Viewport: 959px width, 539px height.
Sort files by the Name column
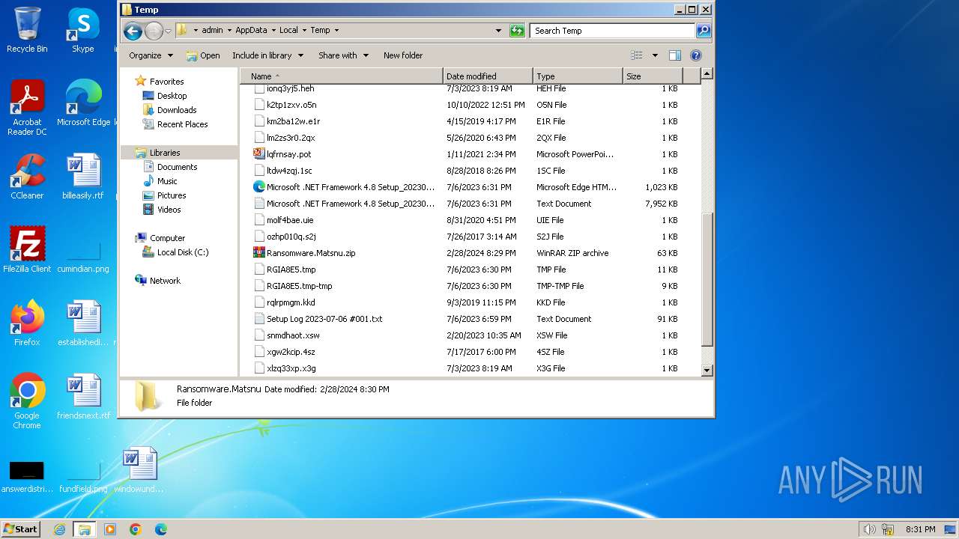click(342, 76)
